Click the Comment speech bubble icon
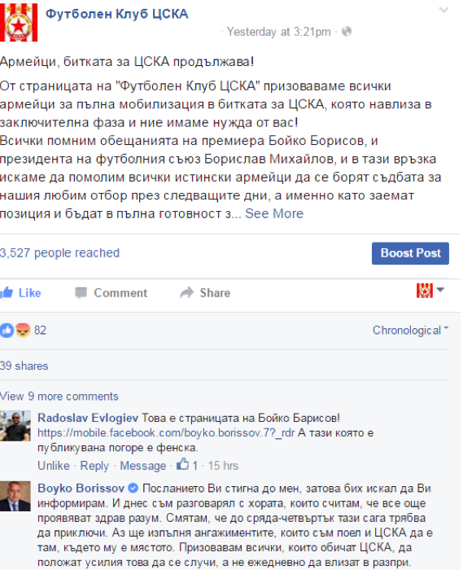Screen dimensions: 463x570 [x=81, y=292]
